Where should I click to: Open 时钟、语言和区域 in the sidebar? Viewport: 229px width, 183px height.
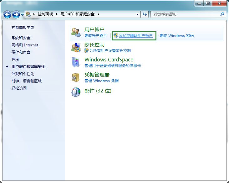tap(27, 81)
